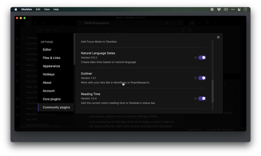
Task: Close the settings dialog
Action: pos(218,37)
